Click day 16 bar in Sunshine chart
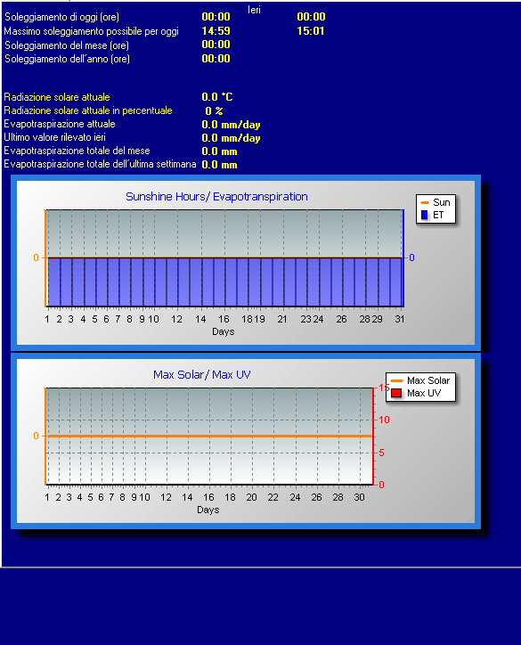The image size is (521, 645). coord(224,282)
